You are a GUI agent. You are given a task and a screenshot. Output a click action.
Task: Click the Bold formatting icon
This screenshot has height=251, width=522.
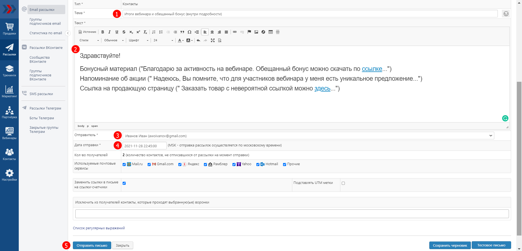[103, 32]
